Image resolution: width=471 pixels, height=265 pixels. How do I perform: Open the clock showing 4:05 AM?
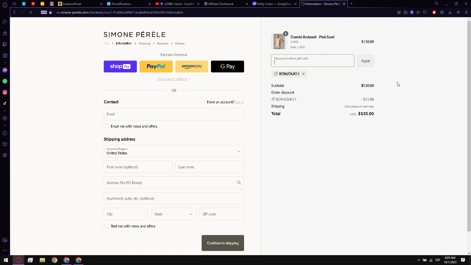click(450, 260)
